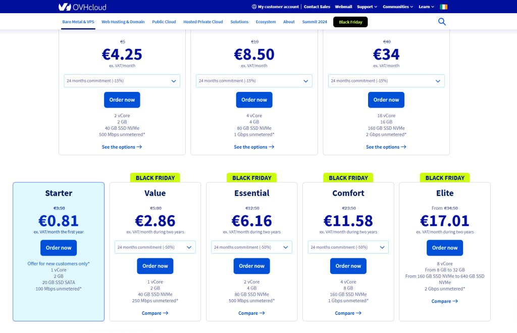Click Compare link on Elite plan

coord(445,301)
